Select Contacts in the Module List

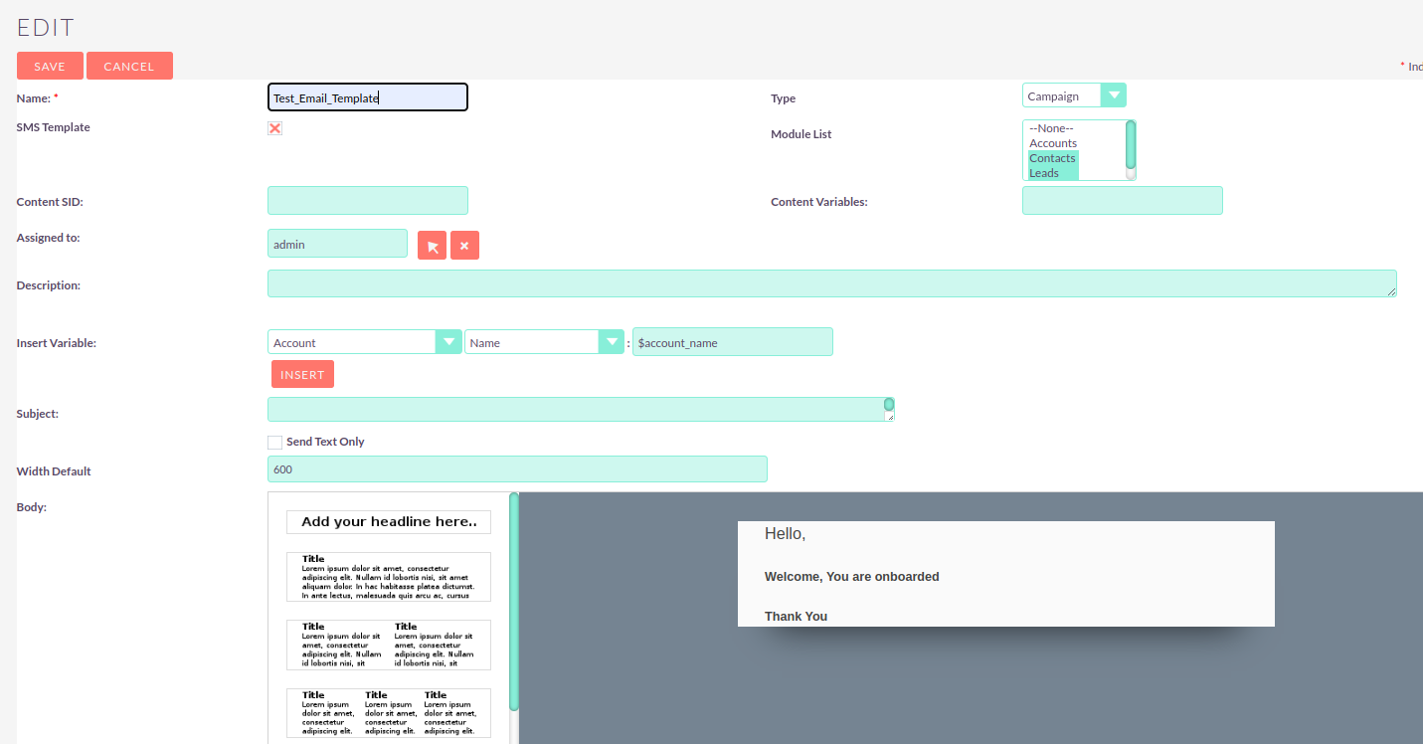tap(1053, 158)
